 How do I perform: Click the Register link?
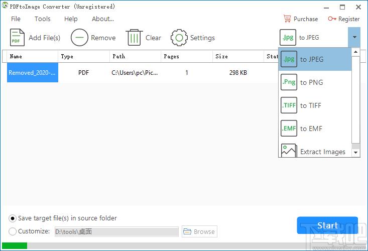tap(349, 19)
